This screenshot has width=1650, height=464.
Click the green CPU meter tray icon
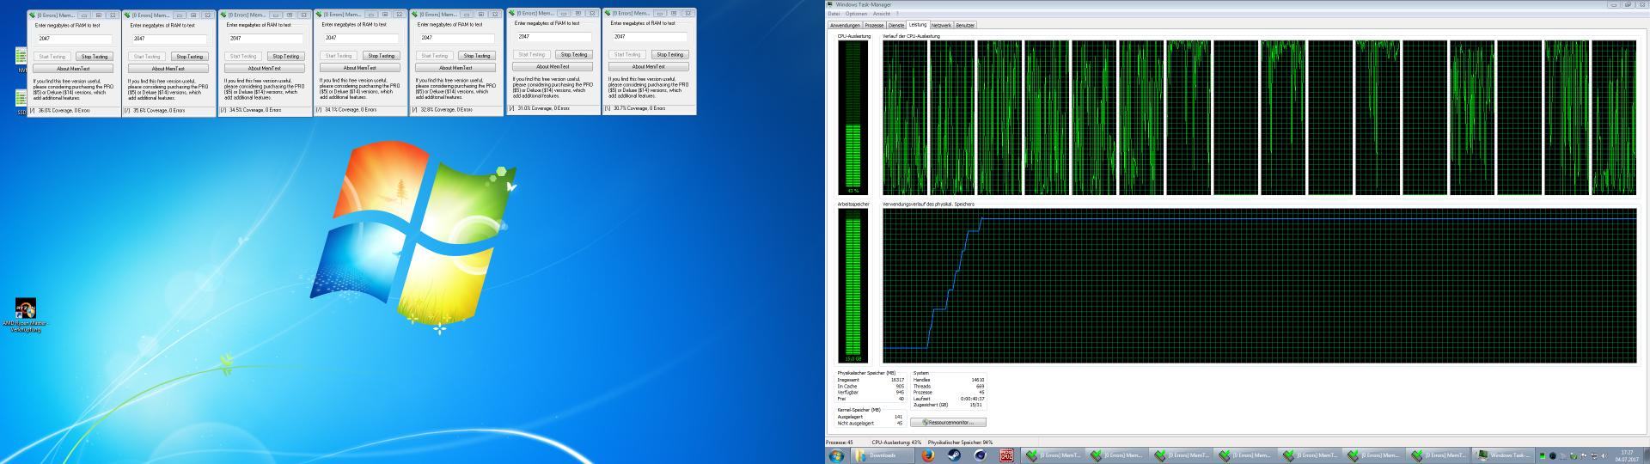tap(1543, 455)
